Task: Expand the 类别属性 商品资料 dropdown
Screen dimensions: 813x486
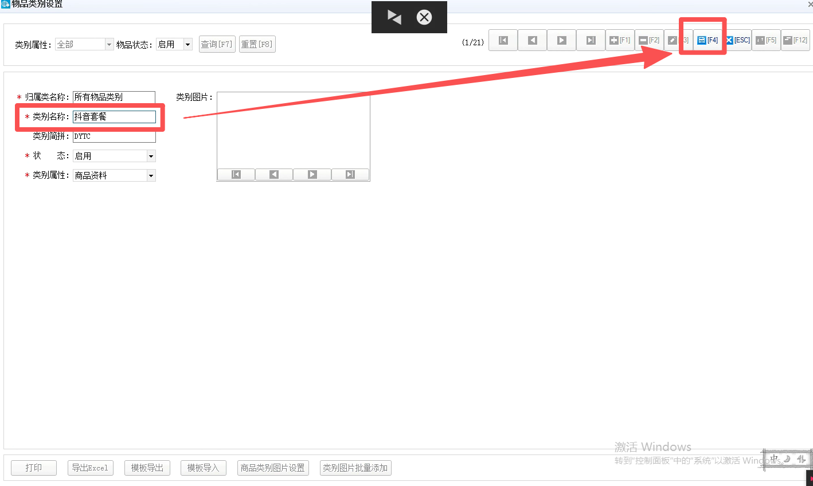Action: (x=151, y=176)
